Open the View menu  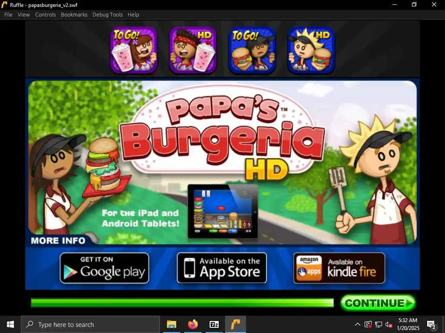[x=23, y=14]
